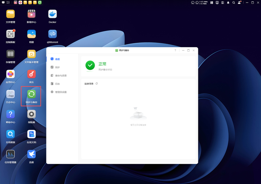Open the Docker desktop app
The width and height of the screenshot is (261, 184).
point(53,14)
